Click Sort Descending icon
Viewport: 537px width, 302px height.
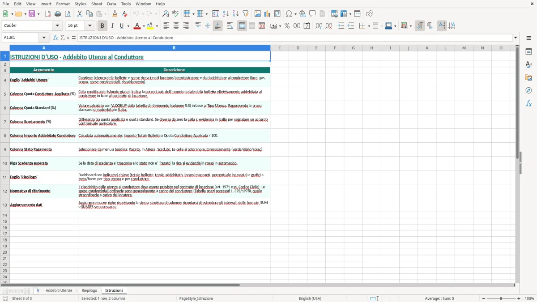(236, 14)
